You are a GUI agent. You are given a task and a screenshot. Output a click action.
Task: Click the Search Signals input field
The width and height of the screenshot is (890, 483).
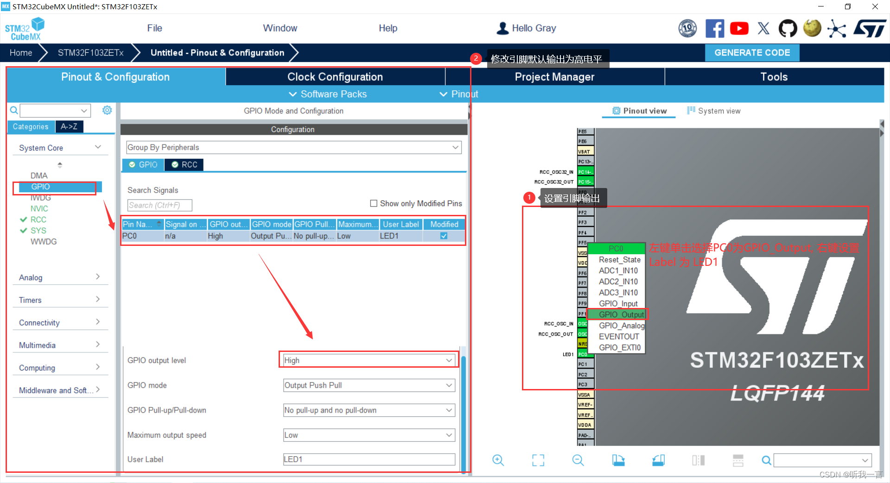pos(159,205)
